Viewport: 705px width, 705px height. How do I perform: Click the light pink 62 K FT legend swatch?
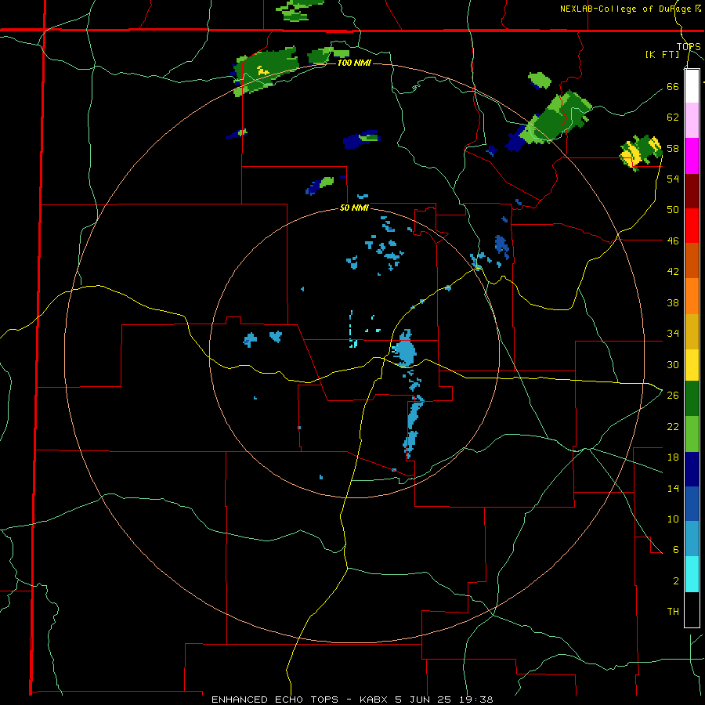pos(692,120)
